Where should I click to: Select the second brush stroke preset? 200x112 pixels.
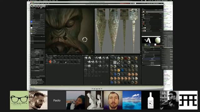(x=89, y=58)
